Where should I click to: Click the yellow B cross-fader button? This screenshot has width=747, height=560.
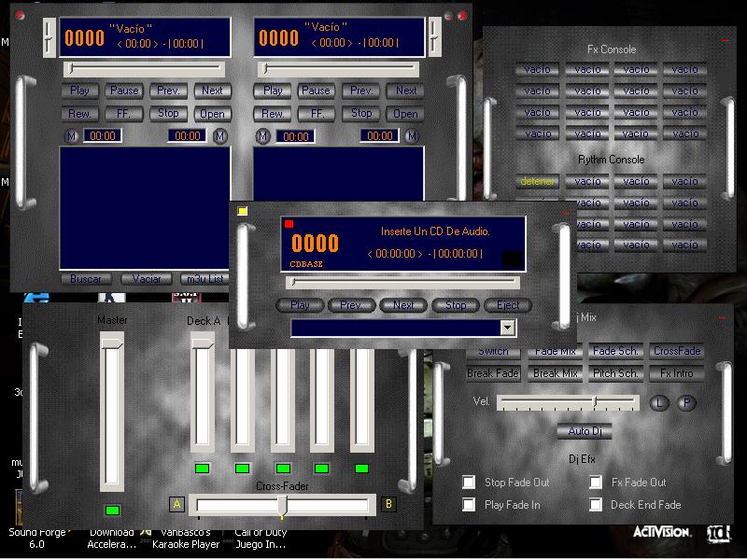(388, 505)
